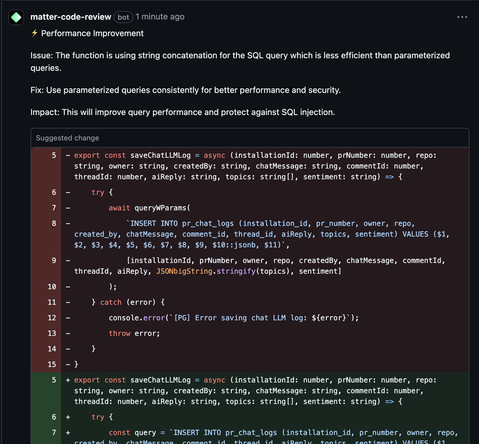Click the plus marker beside added line 7

tap(68, 432)
